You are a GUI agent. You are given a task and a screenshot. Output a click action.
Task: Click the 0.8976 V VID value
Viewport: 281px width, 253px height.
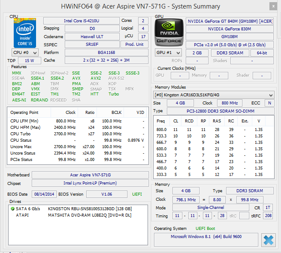tap(136, 140)
